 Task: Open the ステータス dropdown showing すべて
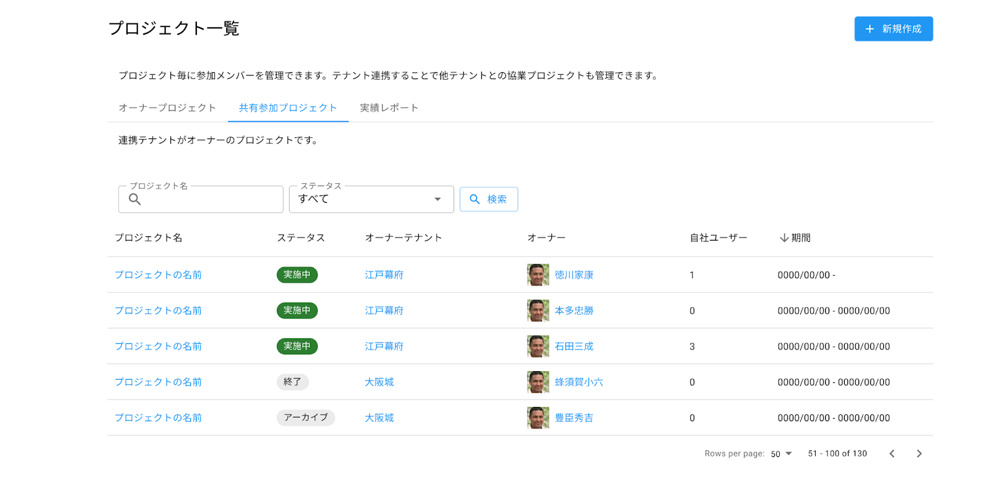coord(371,199)
